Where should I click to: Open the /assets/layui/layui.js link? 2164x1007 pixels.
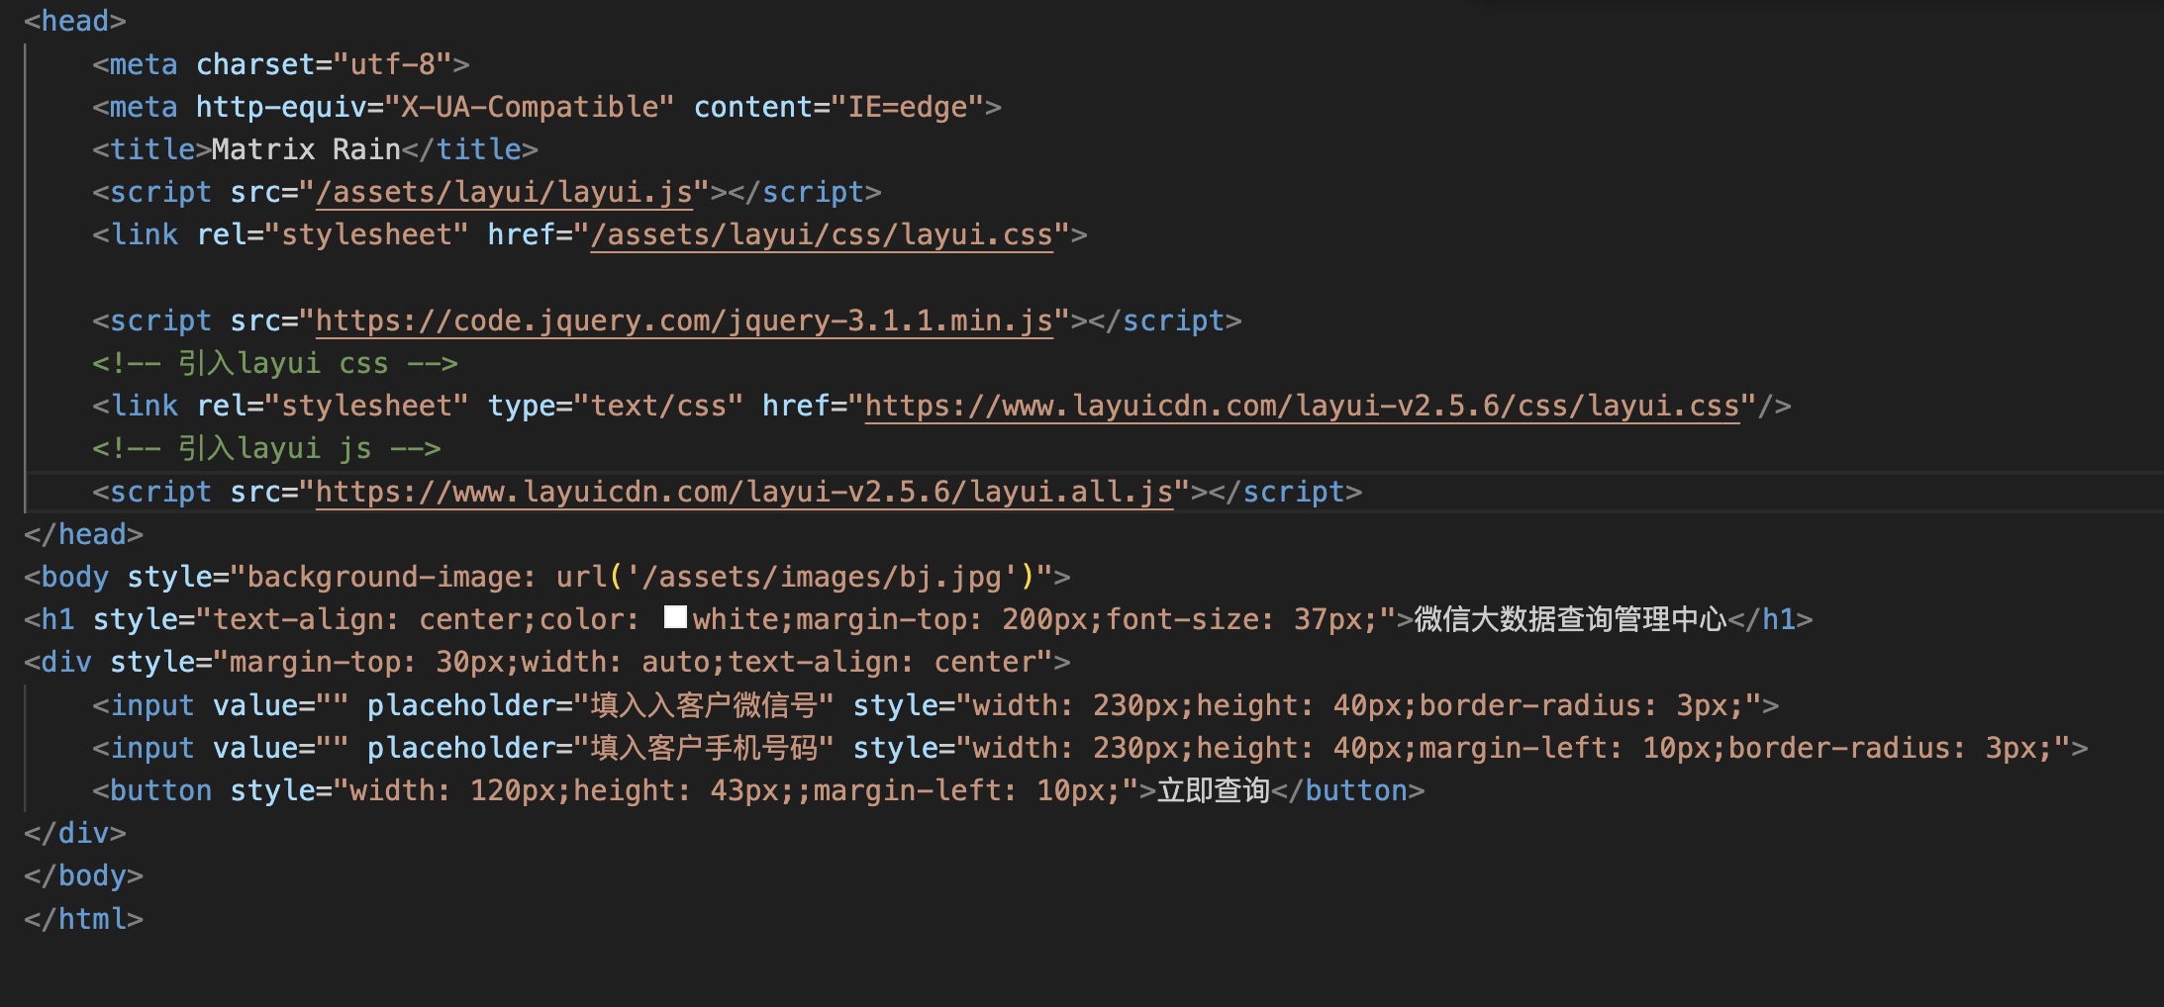(x=504, y=192)
